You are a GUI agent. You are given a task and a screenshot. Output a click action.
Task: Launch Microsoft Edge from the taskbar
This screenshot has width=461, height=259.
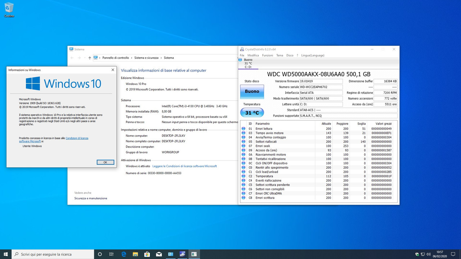[x=124, y=254]
